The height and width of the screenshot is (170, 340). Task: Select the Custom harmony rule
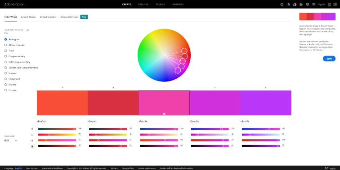pos(10,90)
